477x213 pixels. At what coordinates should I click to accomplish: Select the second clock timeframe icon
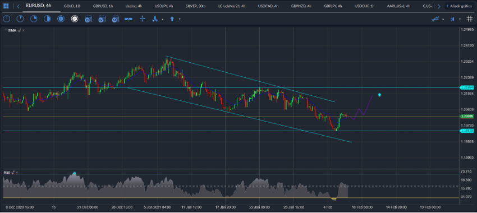point(20,19)
